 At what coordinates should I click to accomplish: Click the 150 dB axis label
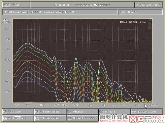[8, 29]
